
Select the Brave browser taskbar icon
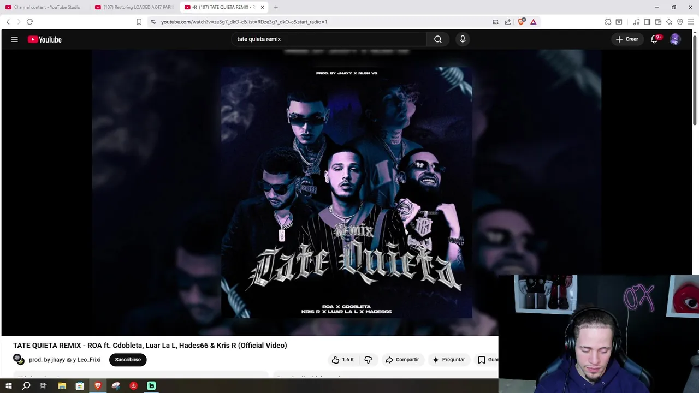pyautogui.click(x=98, y=386)
